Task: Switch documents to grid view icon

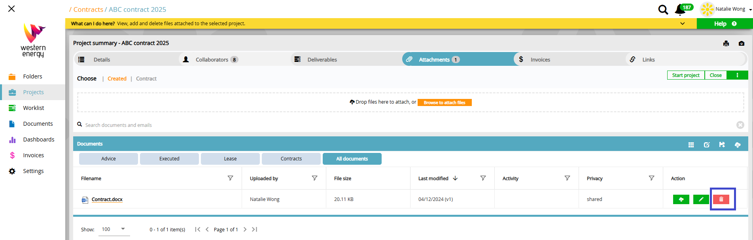Action: 691,145
